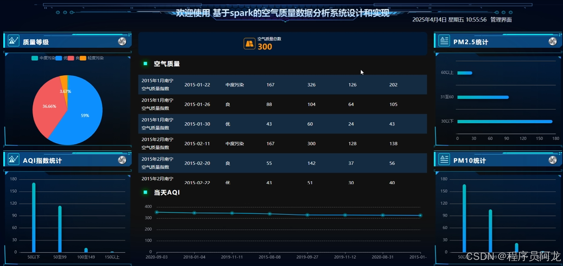Screen dimensions: 563x266
Task: Click the round knob icon in PM2.5统计 header
Action: click(552, 41)
